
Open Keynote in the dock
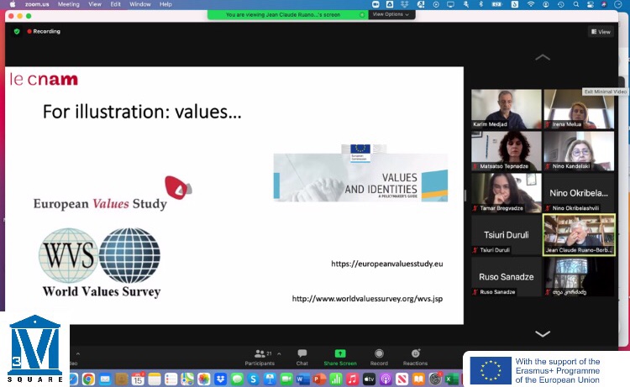click(x=270, y=379)
